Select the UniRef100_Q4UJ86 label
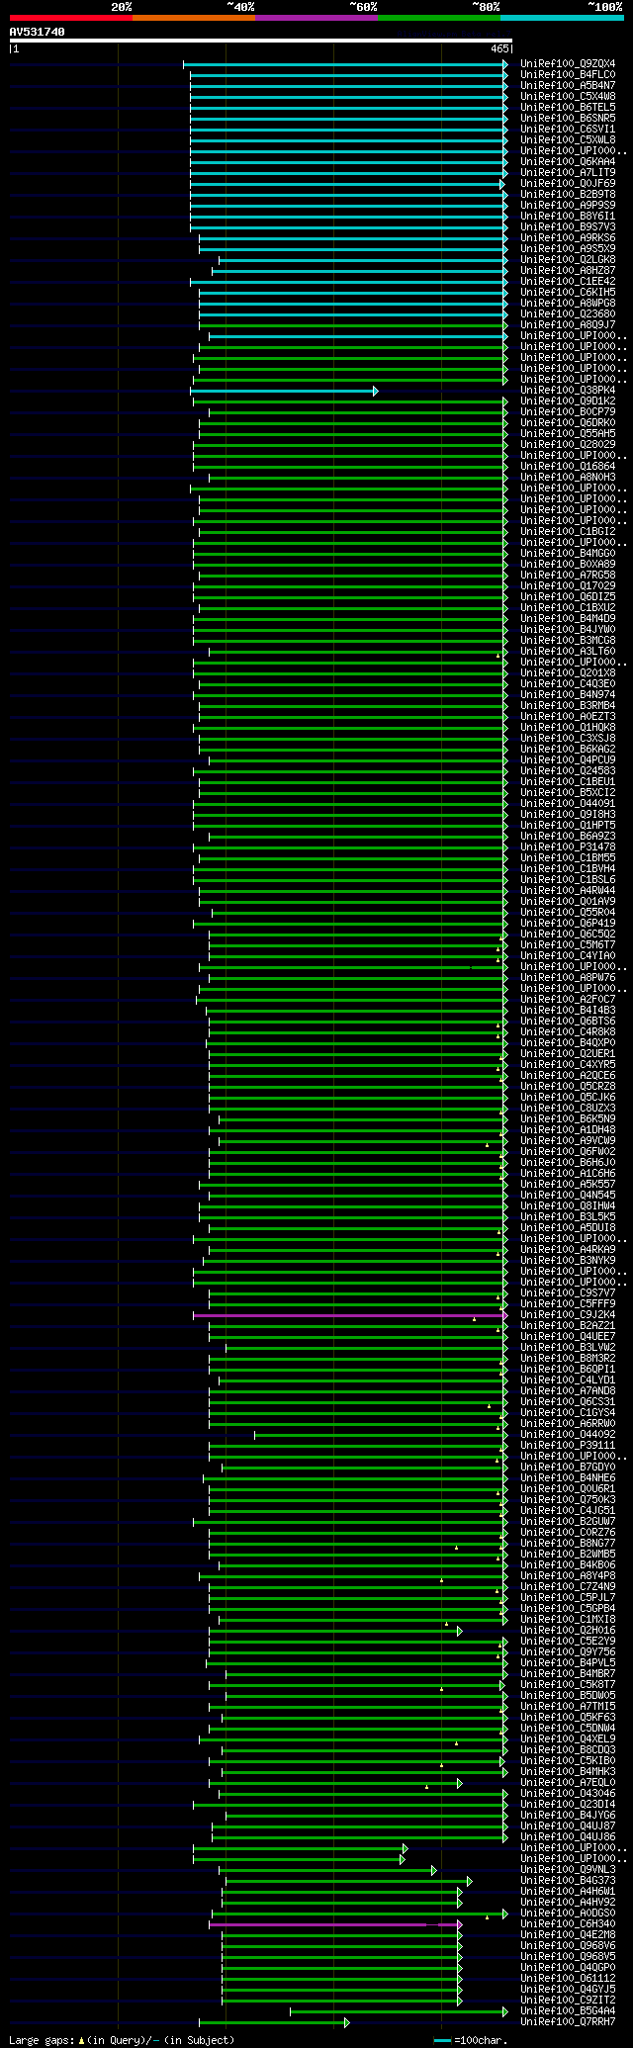Screen dimensions: 633x2048 click(568, 1837)
